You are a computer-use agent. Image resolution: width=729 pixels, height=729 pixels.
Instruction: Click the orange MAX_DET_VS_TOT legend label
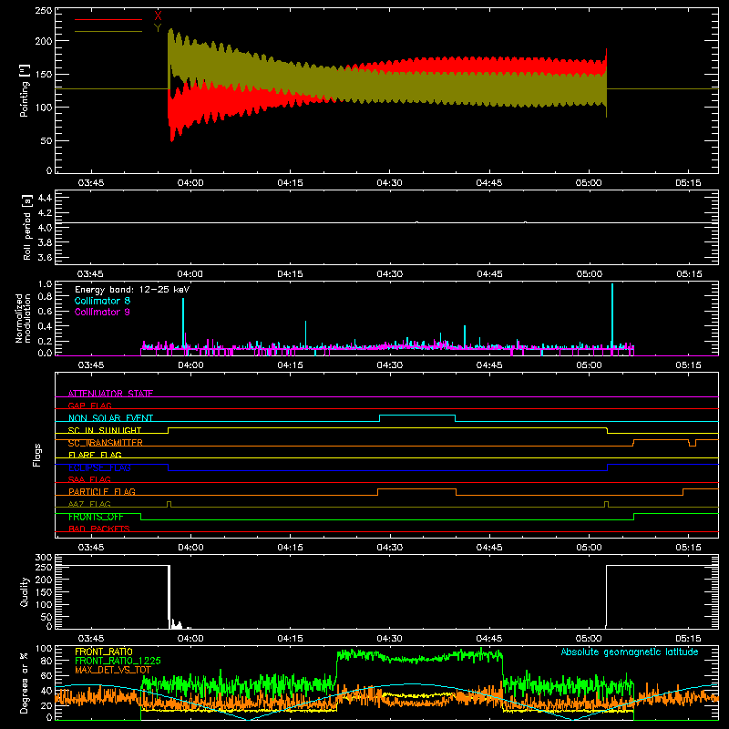(113, 670)
